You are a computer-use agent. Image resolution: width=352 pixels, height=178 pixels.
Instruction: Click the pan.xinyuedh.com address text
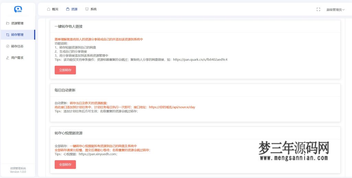tap(98, 154)
